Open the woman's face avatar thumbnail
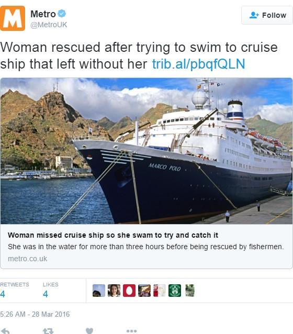 click(x=114, y=291)
